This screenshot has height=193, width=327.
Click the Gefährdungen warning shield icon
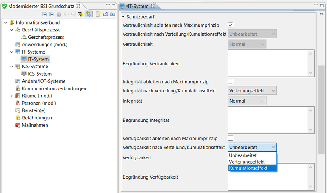point(18,118)
